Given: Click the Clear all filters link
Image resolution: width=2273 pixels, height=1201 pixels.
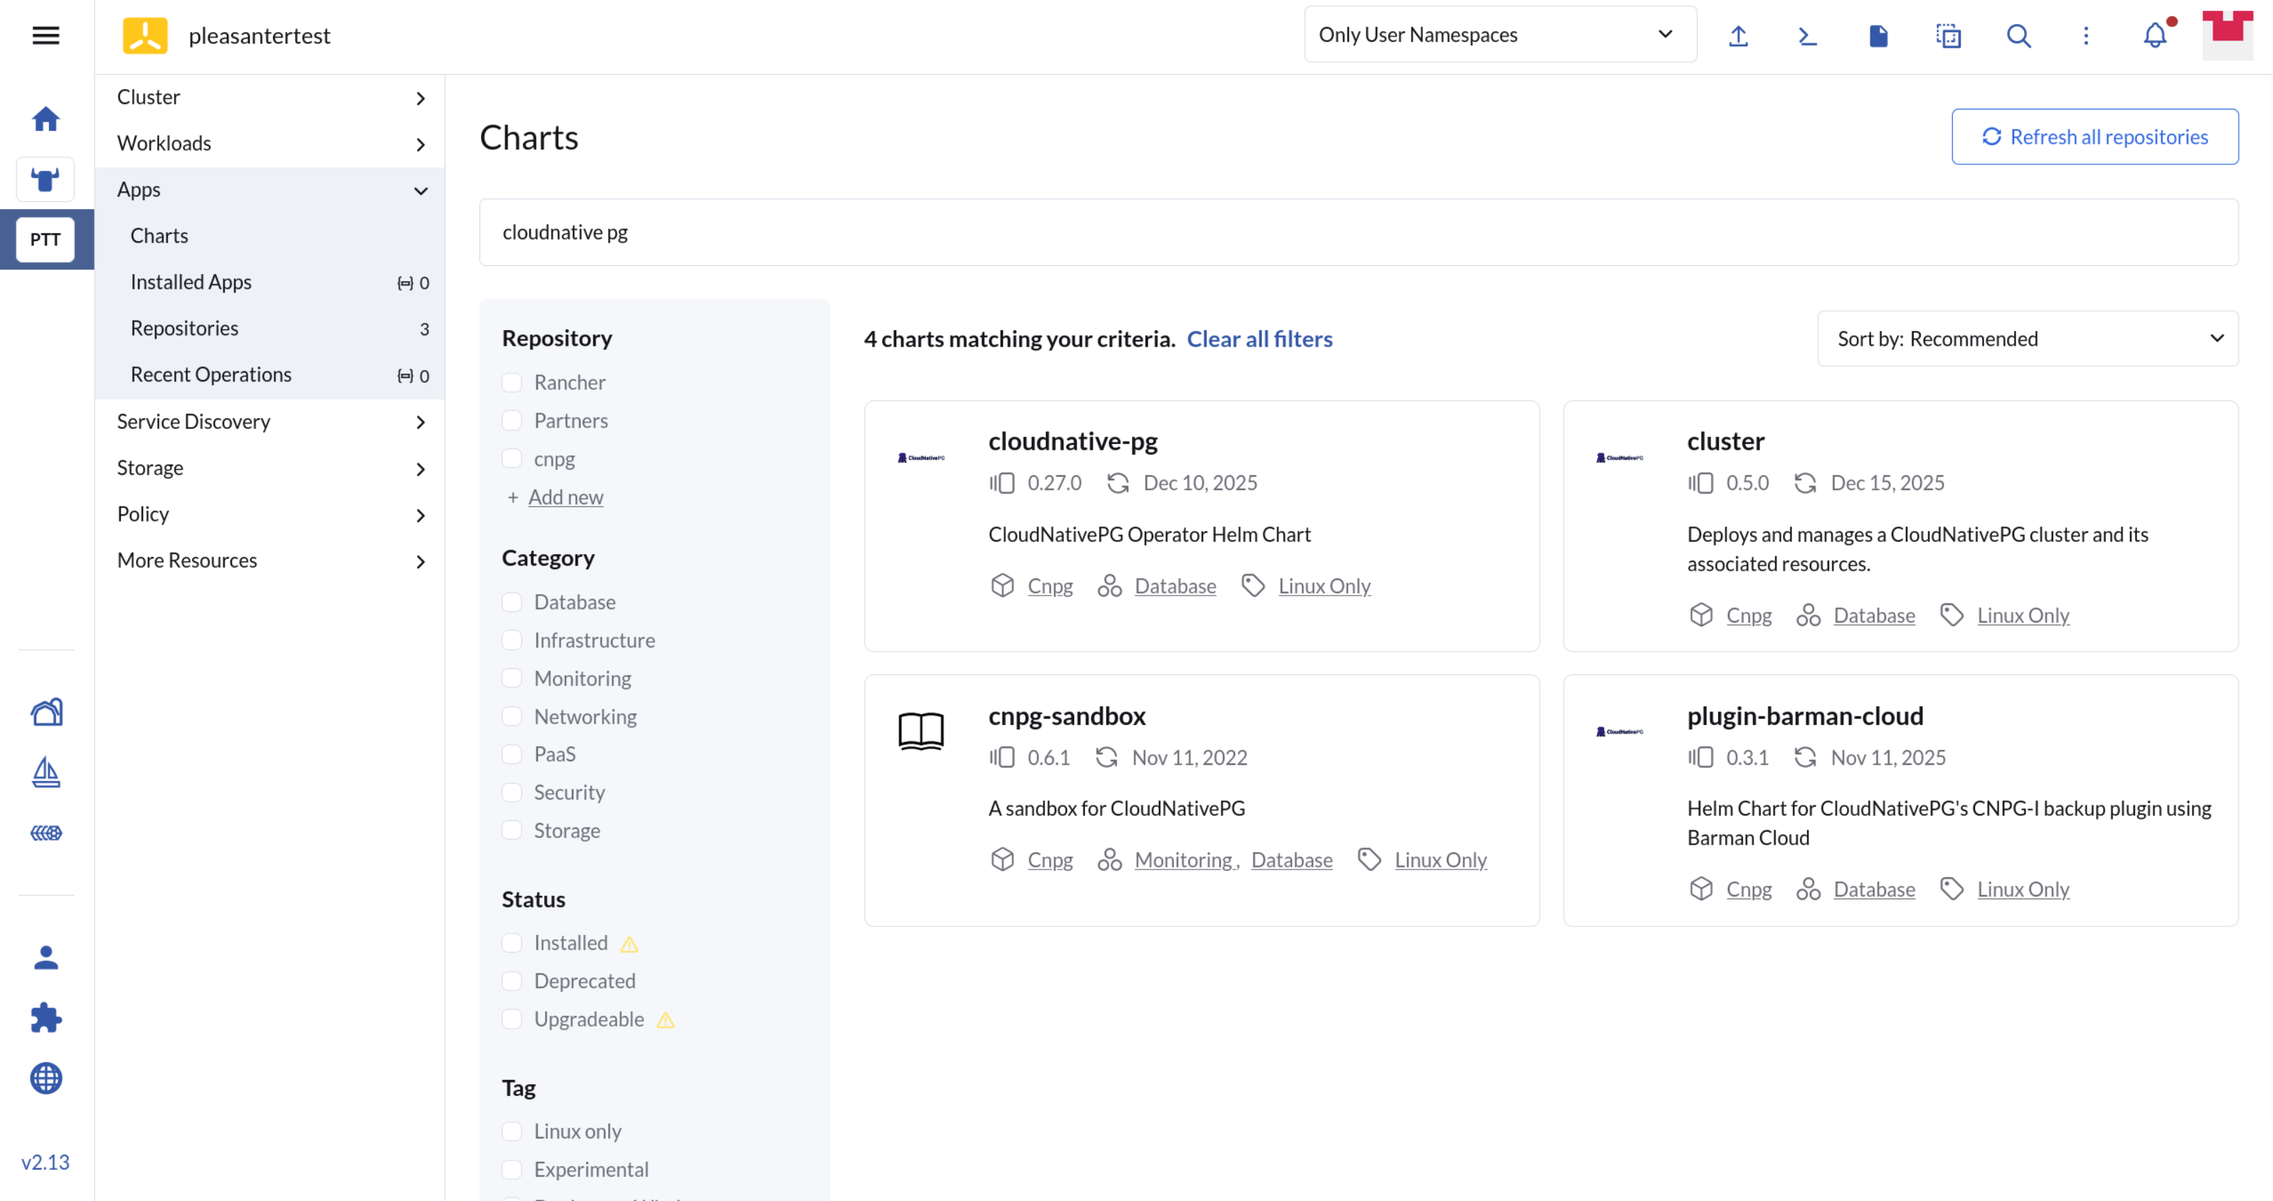Looking at the screenshot, I should click(x=1259, y=339).
